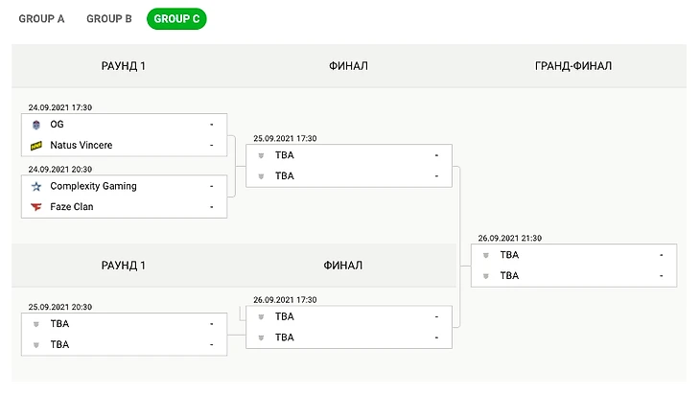Select the active Group C tab
This screenshot has width=700, height=395.
(176, 18)
